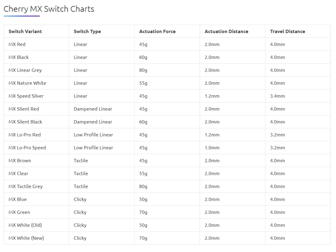Click the Cherry MX Switch Charts heading
Image resolution: width=336 pixels, height=252 pixels.
49,9
